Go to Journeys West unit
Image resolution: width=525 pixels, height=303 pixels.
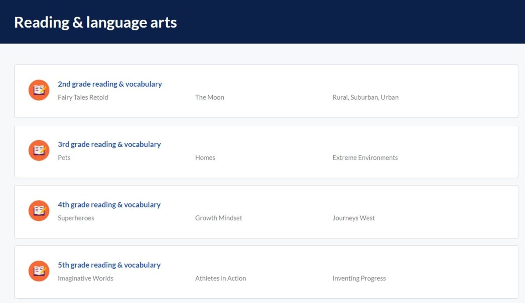(x=354, y=218)
